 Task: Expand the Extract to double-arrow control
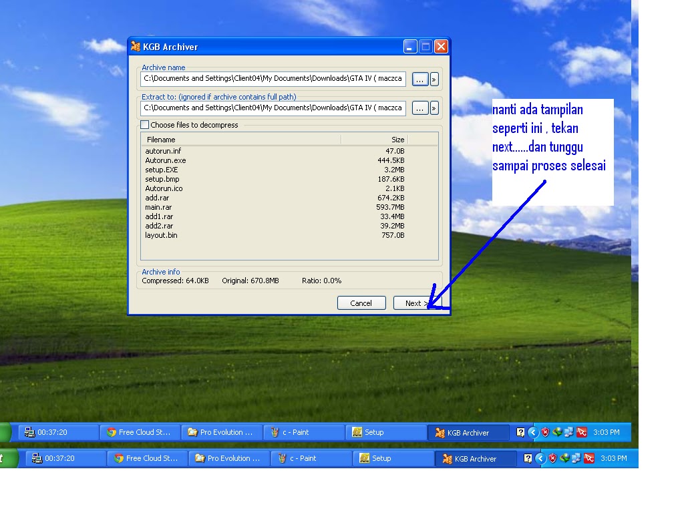coord(434,108)
